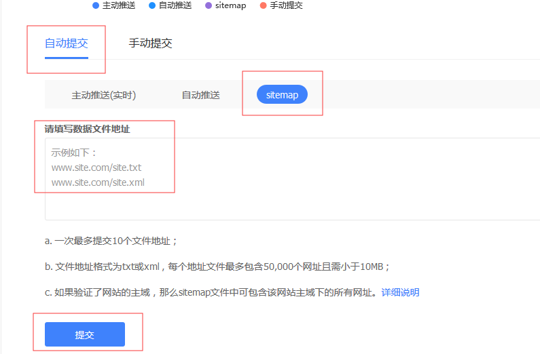The height and width of the screenshot is (354, 540).
Task: Toggle the 手动提交 legend dot
Action: click(x=263, y=5)
